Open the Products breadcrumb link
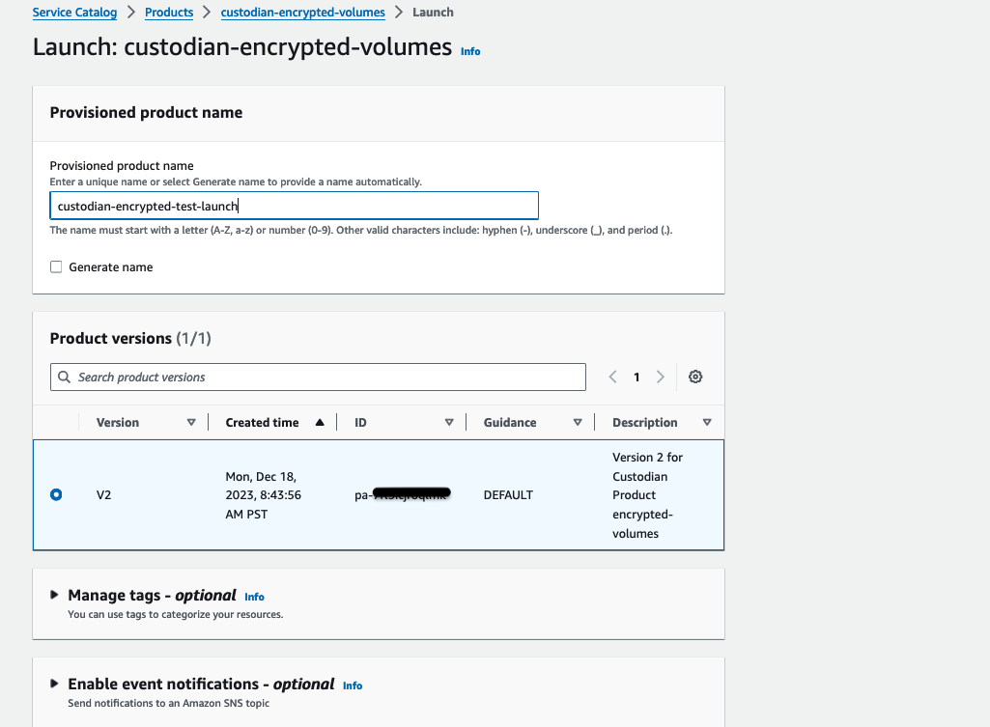 pyautogui.click(x=169, y=12)
